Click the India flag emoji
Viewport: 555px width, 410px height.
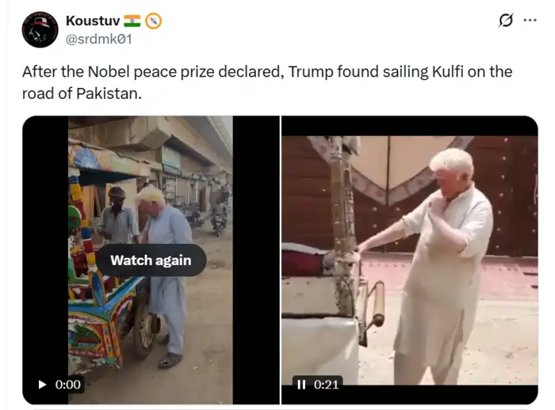132,21
